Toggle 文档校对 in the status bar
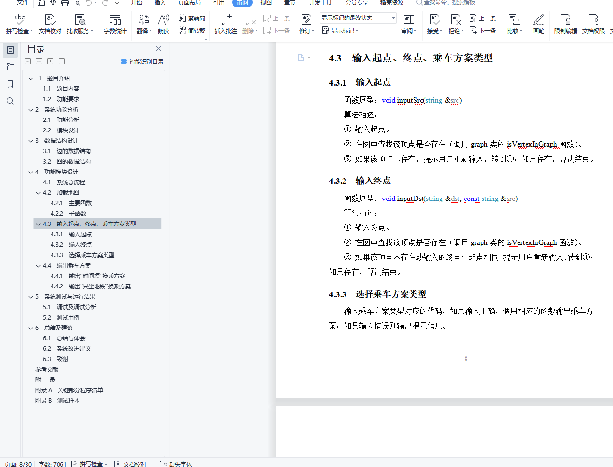 [130, 464]
